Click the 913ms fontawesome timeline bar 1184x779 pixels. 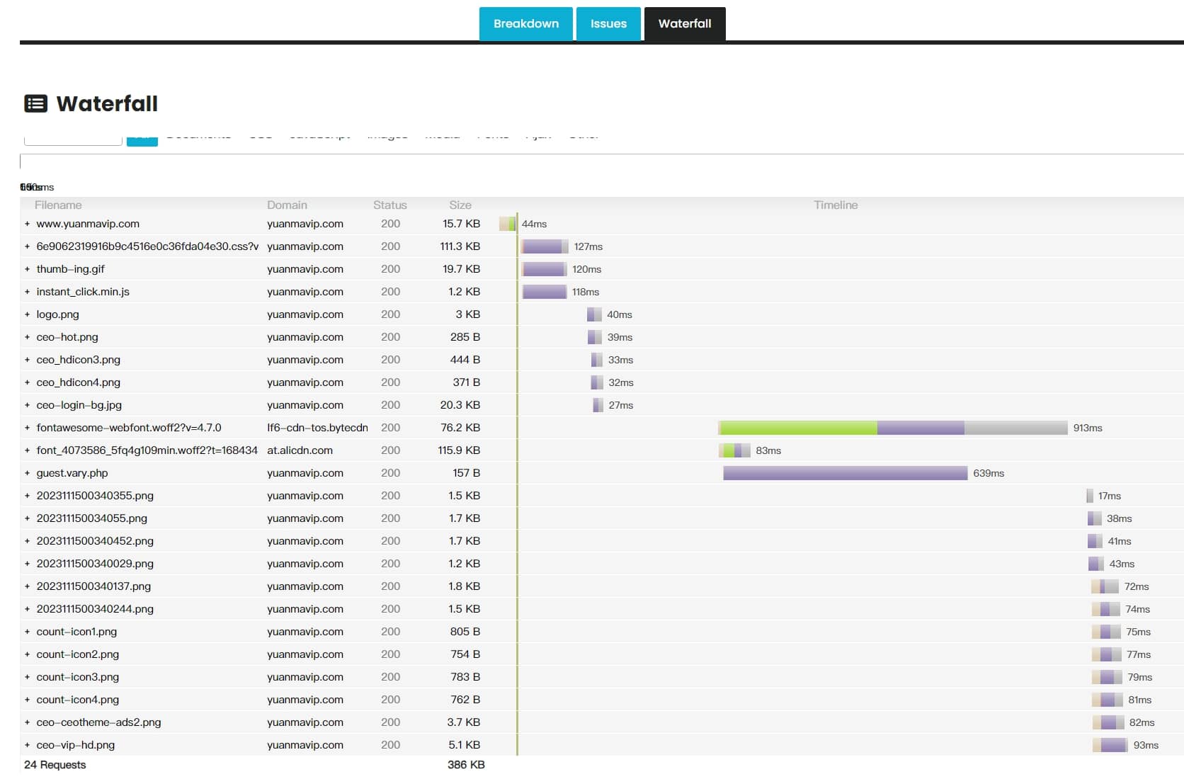pos(892,428)
